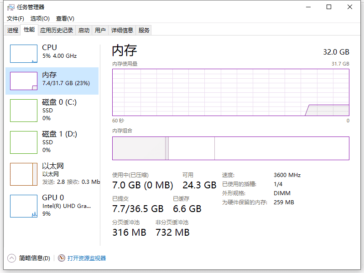The height and width of the screenshot is (273, 364).
Task: Switch to the 启动 tab
Action: [x=84, y=30]
